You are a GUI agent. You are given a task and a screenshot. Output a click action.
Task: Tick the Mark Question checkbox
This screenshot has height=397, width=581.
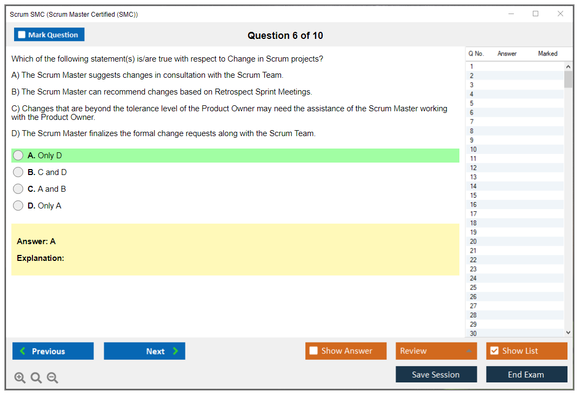(x=22, y=35)
